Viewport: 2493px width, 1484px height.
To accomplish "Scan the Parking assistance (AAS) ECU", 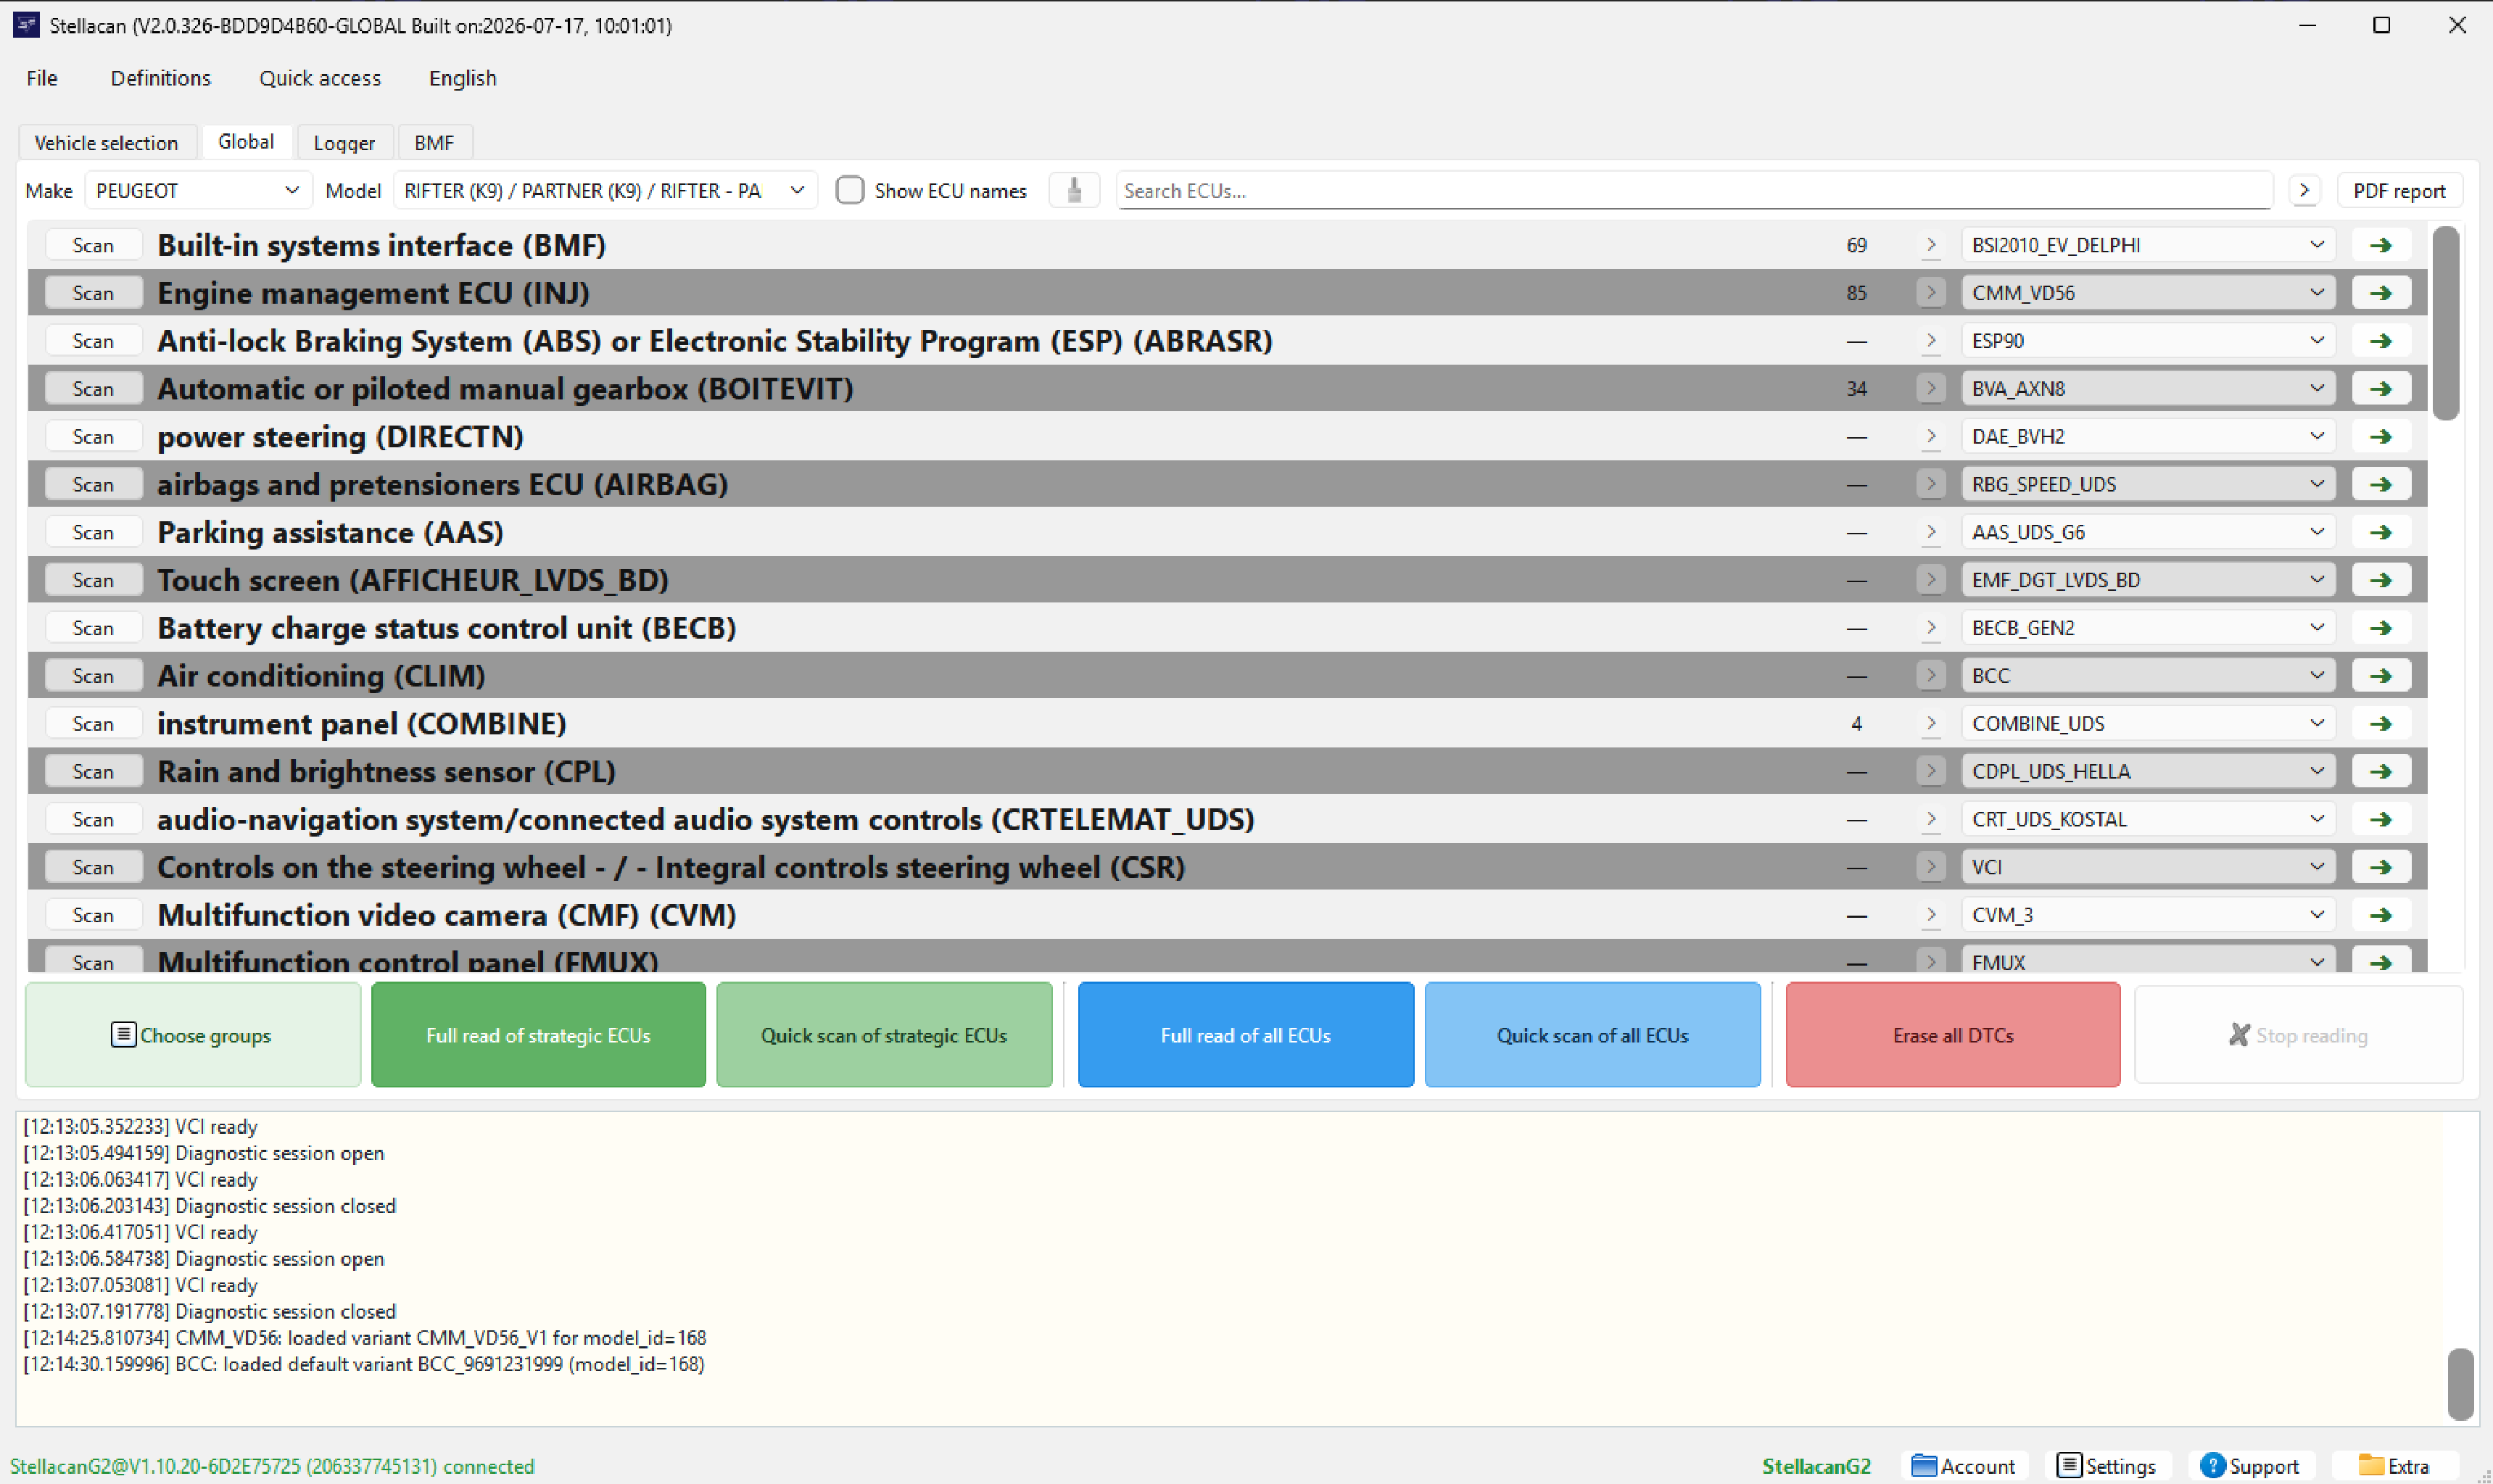I will pos(93,532).
